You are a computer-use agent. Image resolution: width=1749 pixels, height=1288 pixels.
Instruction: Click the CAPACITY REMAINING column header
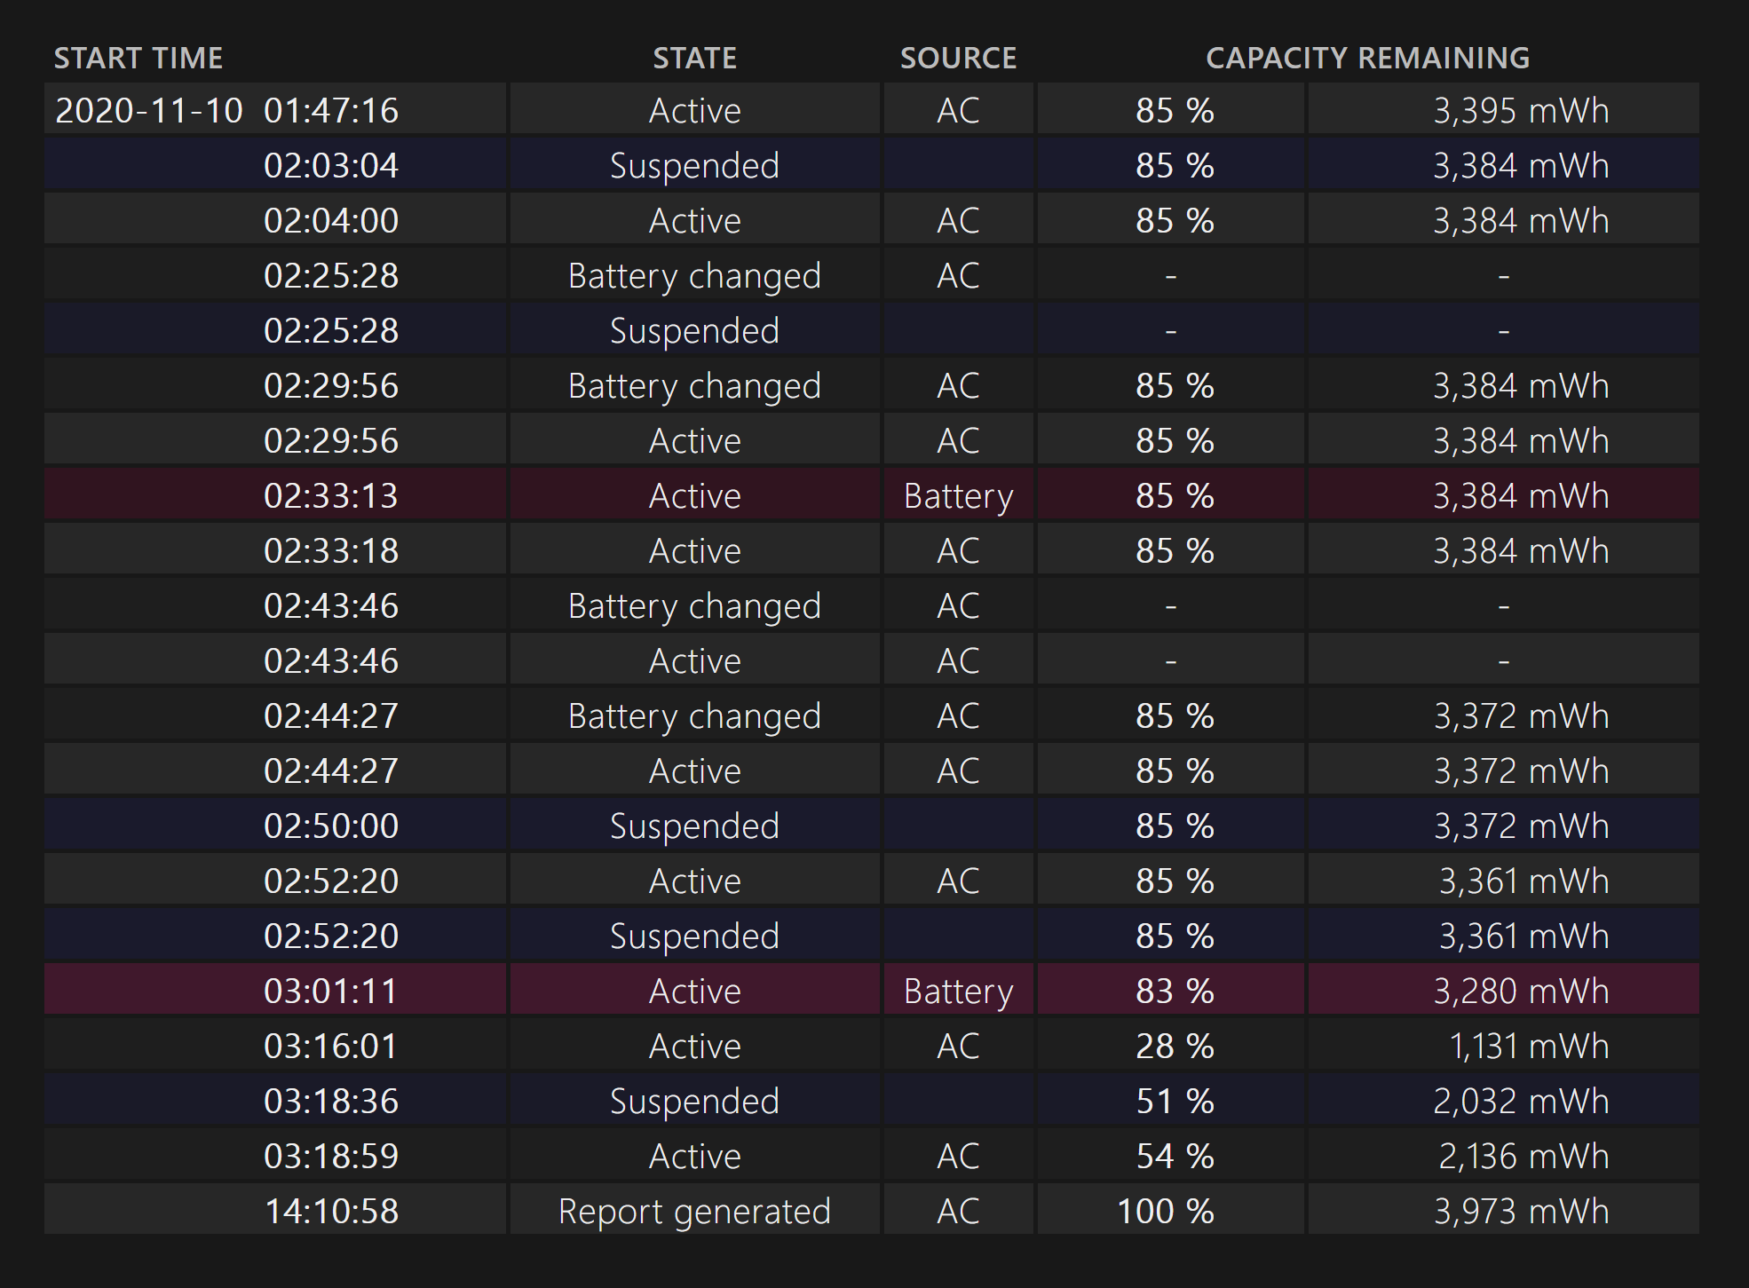pyautogui.click(x=1367, y=59)
